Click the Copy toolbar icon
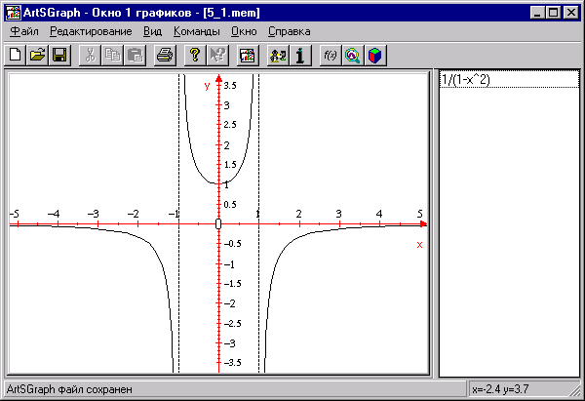The width and height of the screenshot is (585, 401). (x=112, y=56)
